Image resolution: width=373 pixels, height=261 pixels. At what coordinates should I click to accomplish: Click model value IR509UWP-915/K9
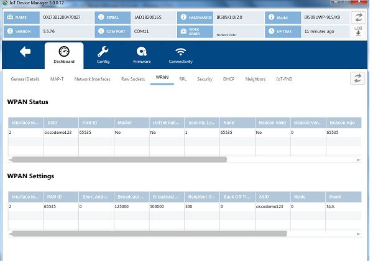(322, 17)
